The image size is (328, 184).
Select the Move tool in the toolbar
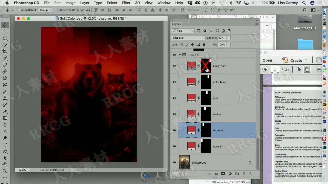(x=5, y=25)
